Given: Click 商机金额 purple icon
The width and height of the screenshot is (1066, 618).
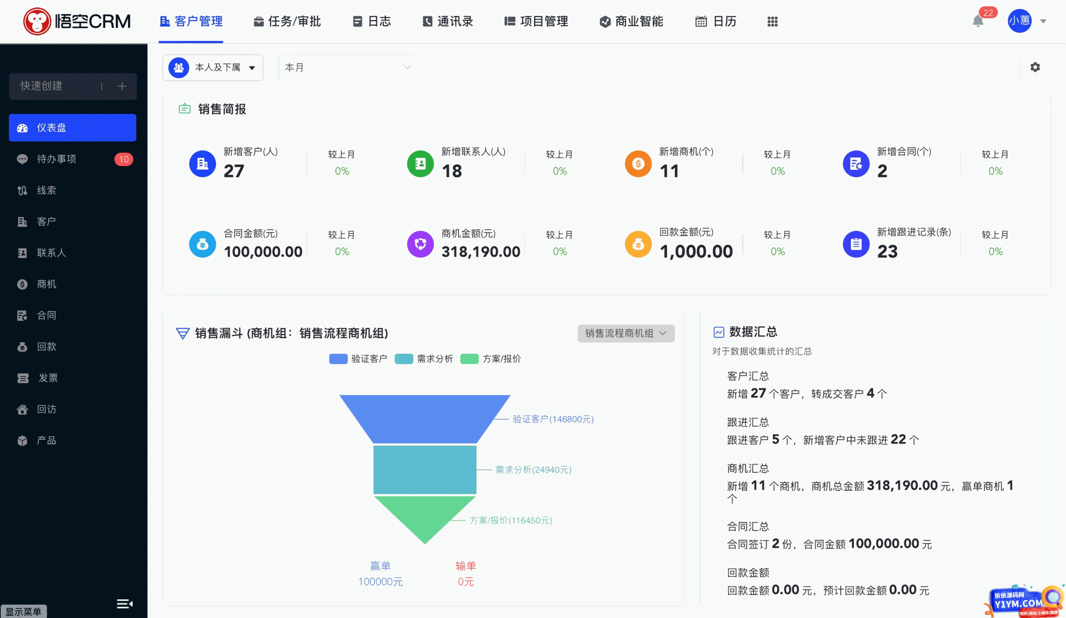Looking at the screenshot, I should pos(420,244).
